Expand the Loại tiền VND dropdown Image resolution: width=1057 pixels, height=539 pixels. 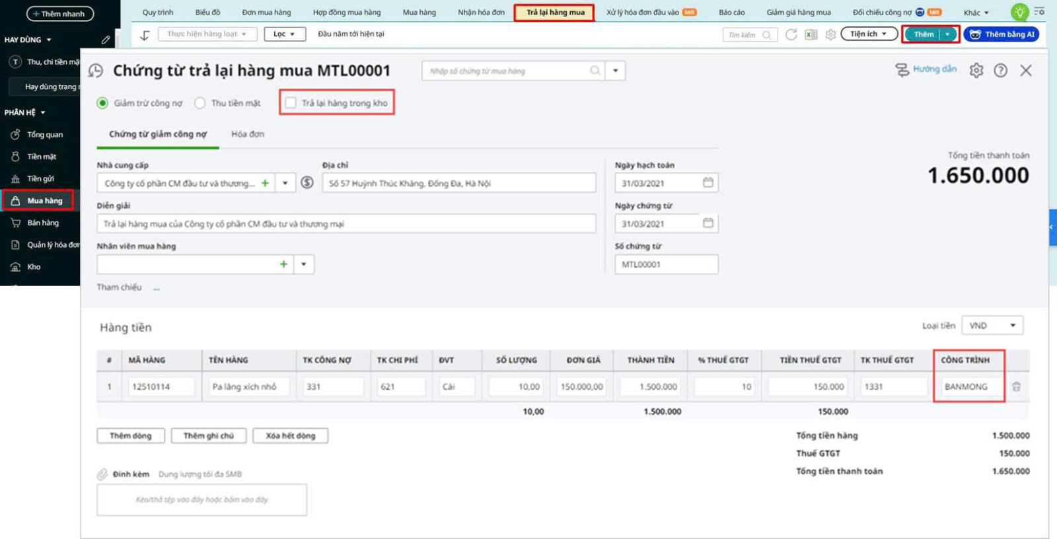[992, 326]
